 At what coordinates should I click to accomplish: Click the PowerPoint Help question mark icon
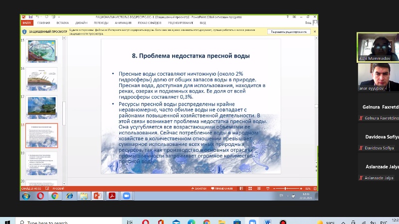(288, 17)
